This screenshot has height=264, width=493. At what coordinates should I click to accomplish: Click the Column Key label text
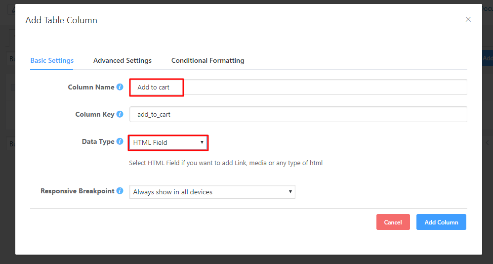pyautogui.click(x=94, y=114)
